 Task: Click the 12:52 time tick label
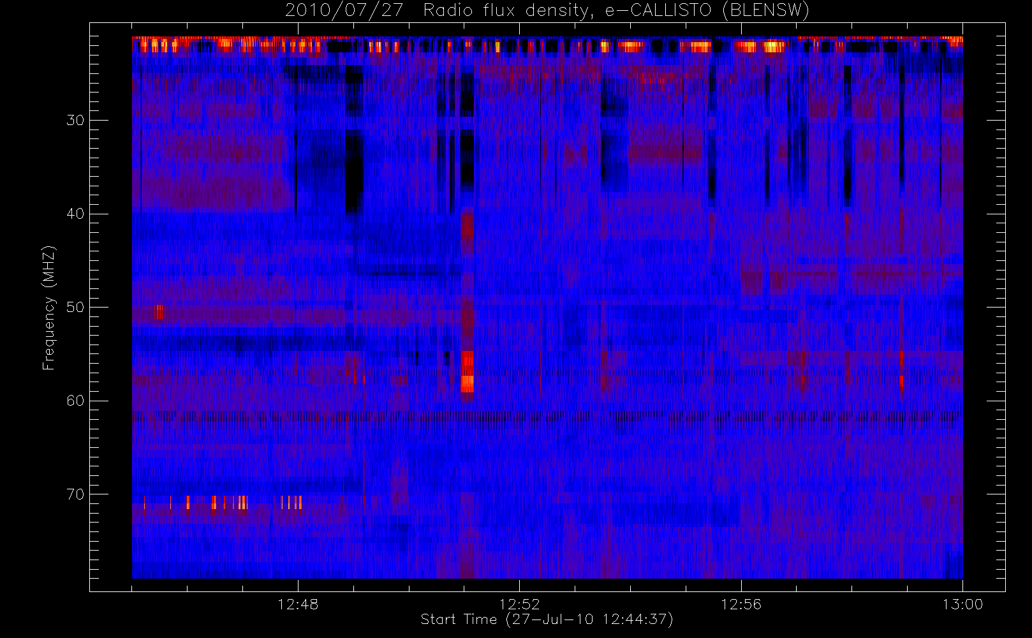click(519, 604)
